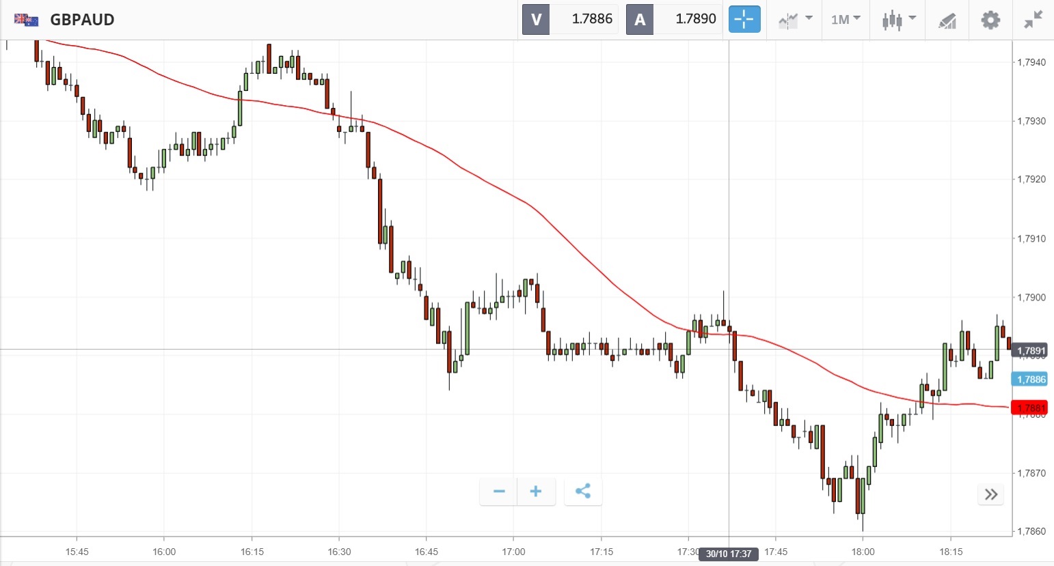Click the A buy price 1.7890 button
Screen dimensions: 1054x566
click(x=674, y=19)
